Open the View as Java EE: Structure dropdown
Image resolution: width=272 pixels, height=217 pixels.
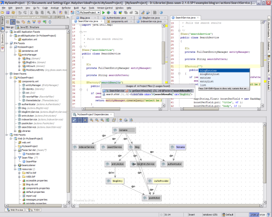click(42, 27)
